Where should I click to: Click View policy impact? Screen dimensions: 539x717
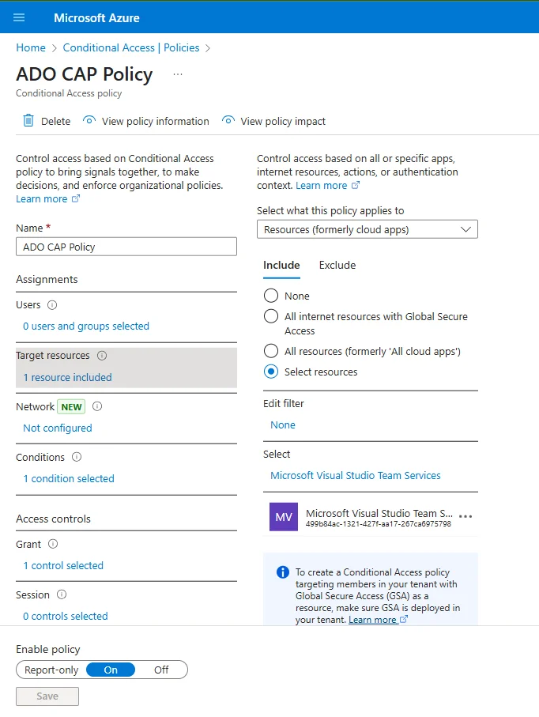(x=283, y=121)
